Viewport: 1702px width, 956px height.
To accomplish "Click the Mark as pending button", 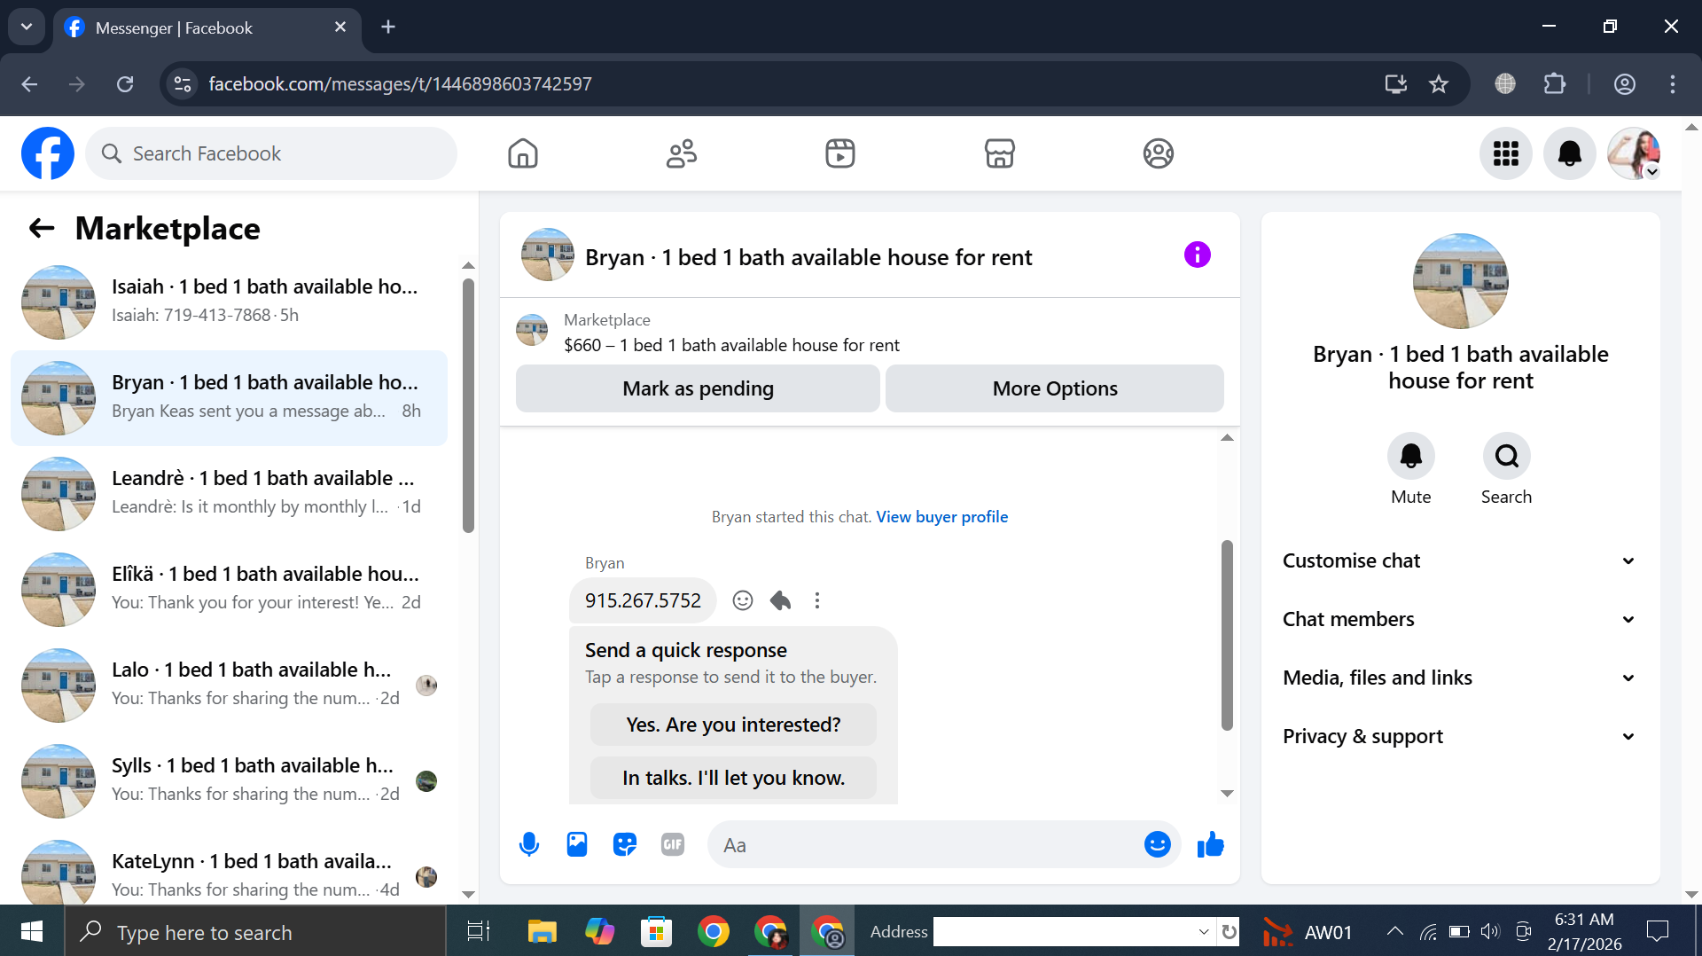I will point(698,388).
